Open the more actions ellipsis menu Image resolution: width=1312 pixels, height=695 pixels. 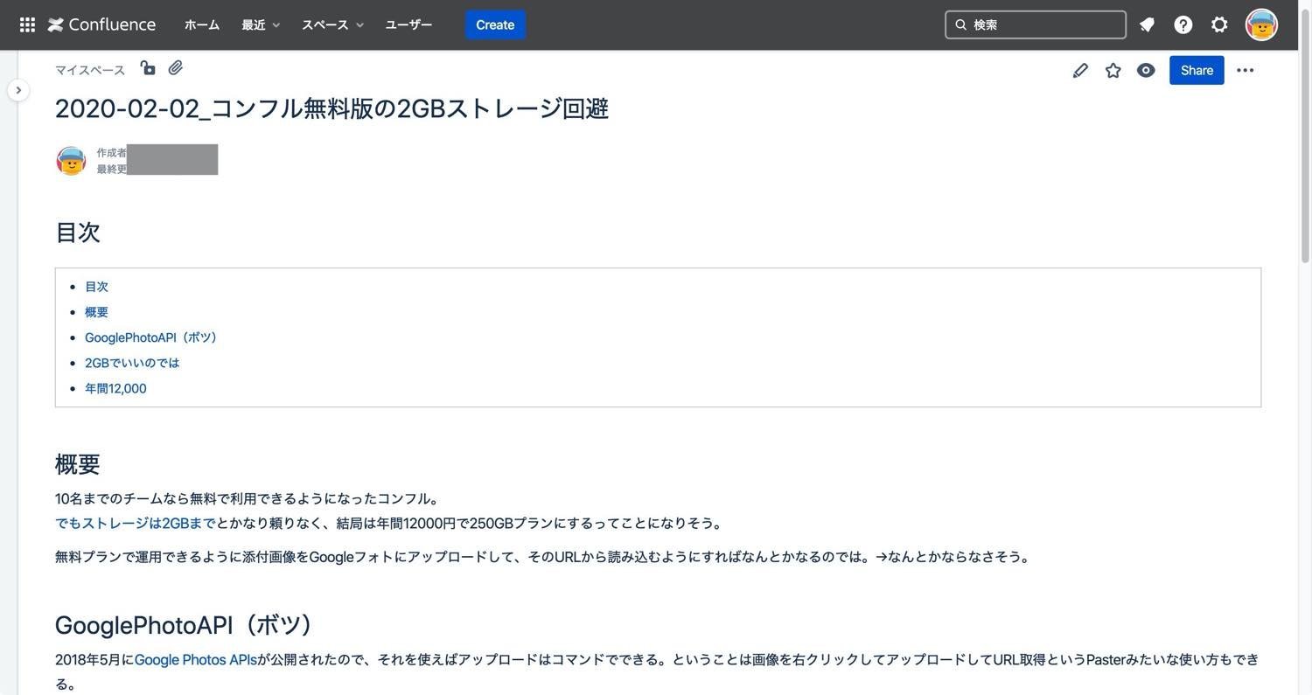click(1246, 70)
